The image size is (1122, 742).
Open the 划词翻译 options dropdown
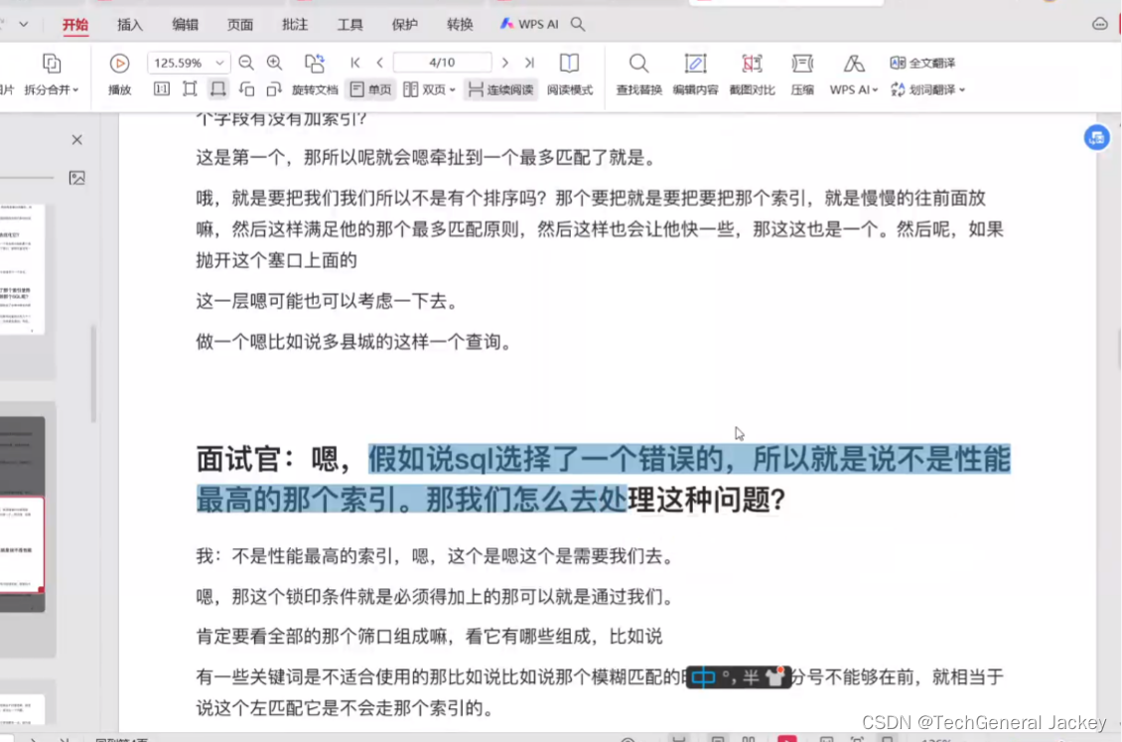point(961,89)
